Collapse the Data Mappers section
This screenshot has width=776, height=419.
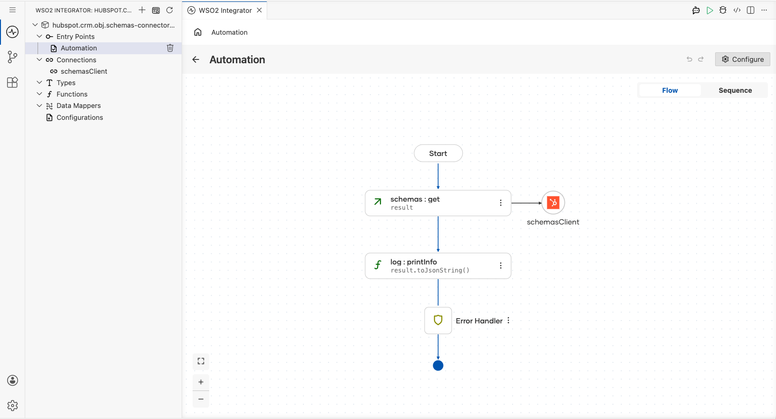39,106
